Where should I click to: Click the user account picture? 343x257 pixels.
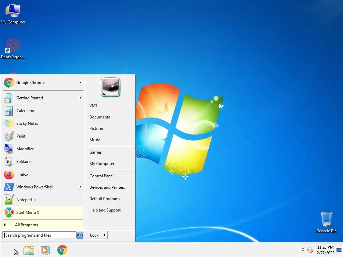(x=111, y=87)
